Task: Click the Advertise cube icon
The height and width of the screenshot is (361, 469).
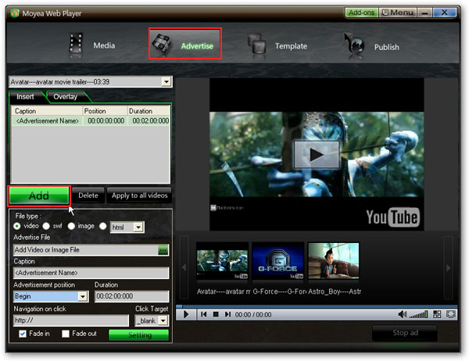Action: click(x=162, y=45)
